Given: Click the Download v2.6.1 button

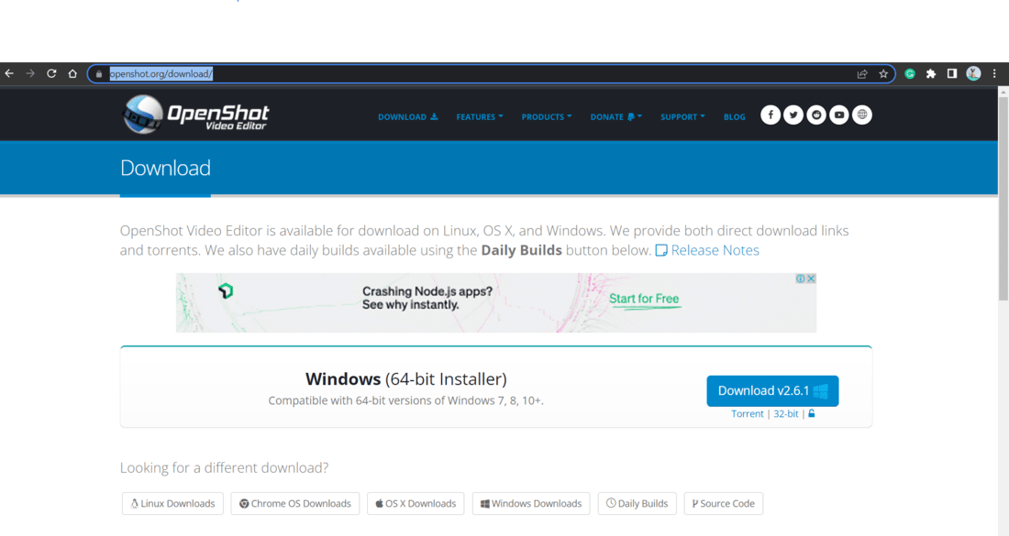Looking at the screenshot, I should tap(772, 390).
